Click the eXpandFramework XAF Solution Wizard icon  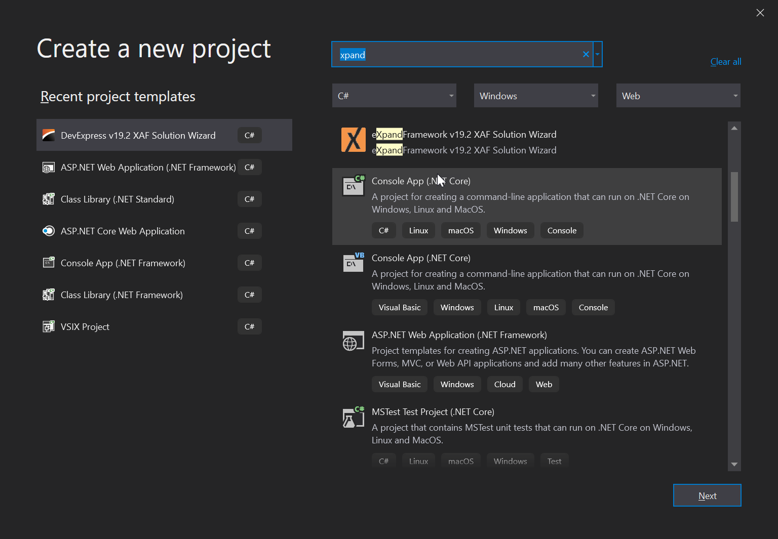[354, 140]
